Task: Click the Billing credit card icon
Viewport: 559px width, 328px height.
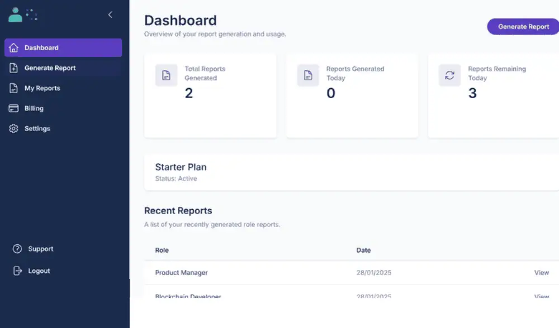Action: point(14,108)
